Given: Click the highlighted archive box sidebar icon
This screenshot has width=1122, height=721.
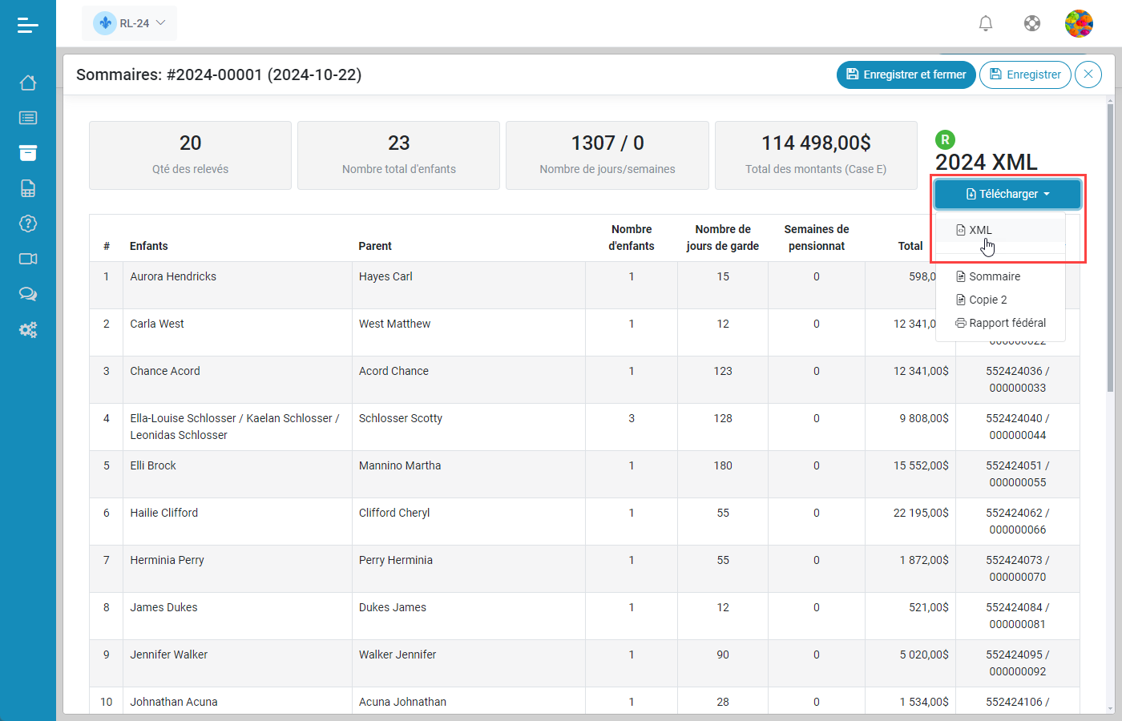Looking at the screenshot, I should click(28, 153).
